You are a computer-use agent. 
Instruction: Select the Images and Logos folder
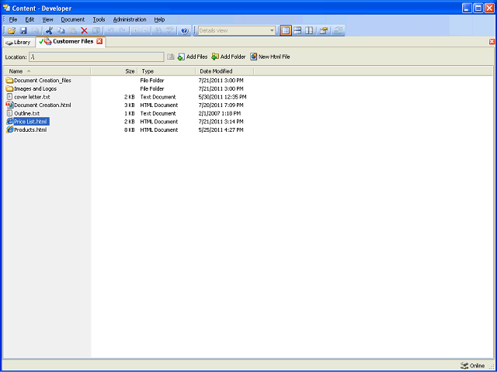point(35,88)
